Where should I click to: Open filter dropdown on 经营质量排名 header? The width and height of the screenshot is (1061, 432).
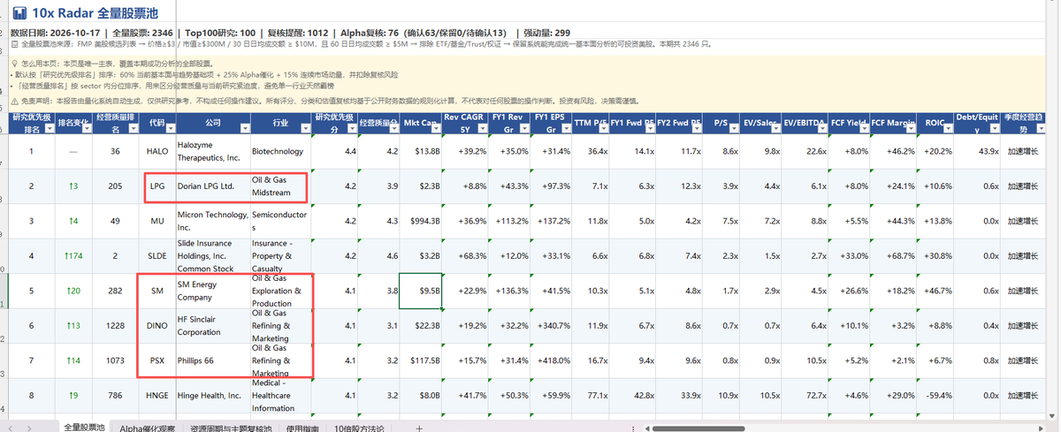pos(134,128)
